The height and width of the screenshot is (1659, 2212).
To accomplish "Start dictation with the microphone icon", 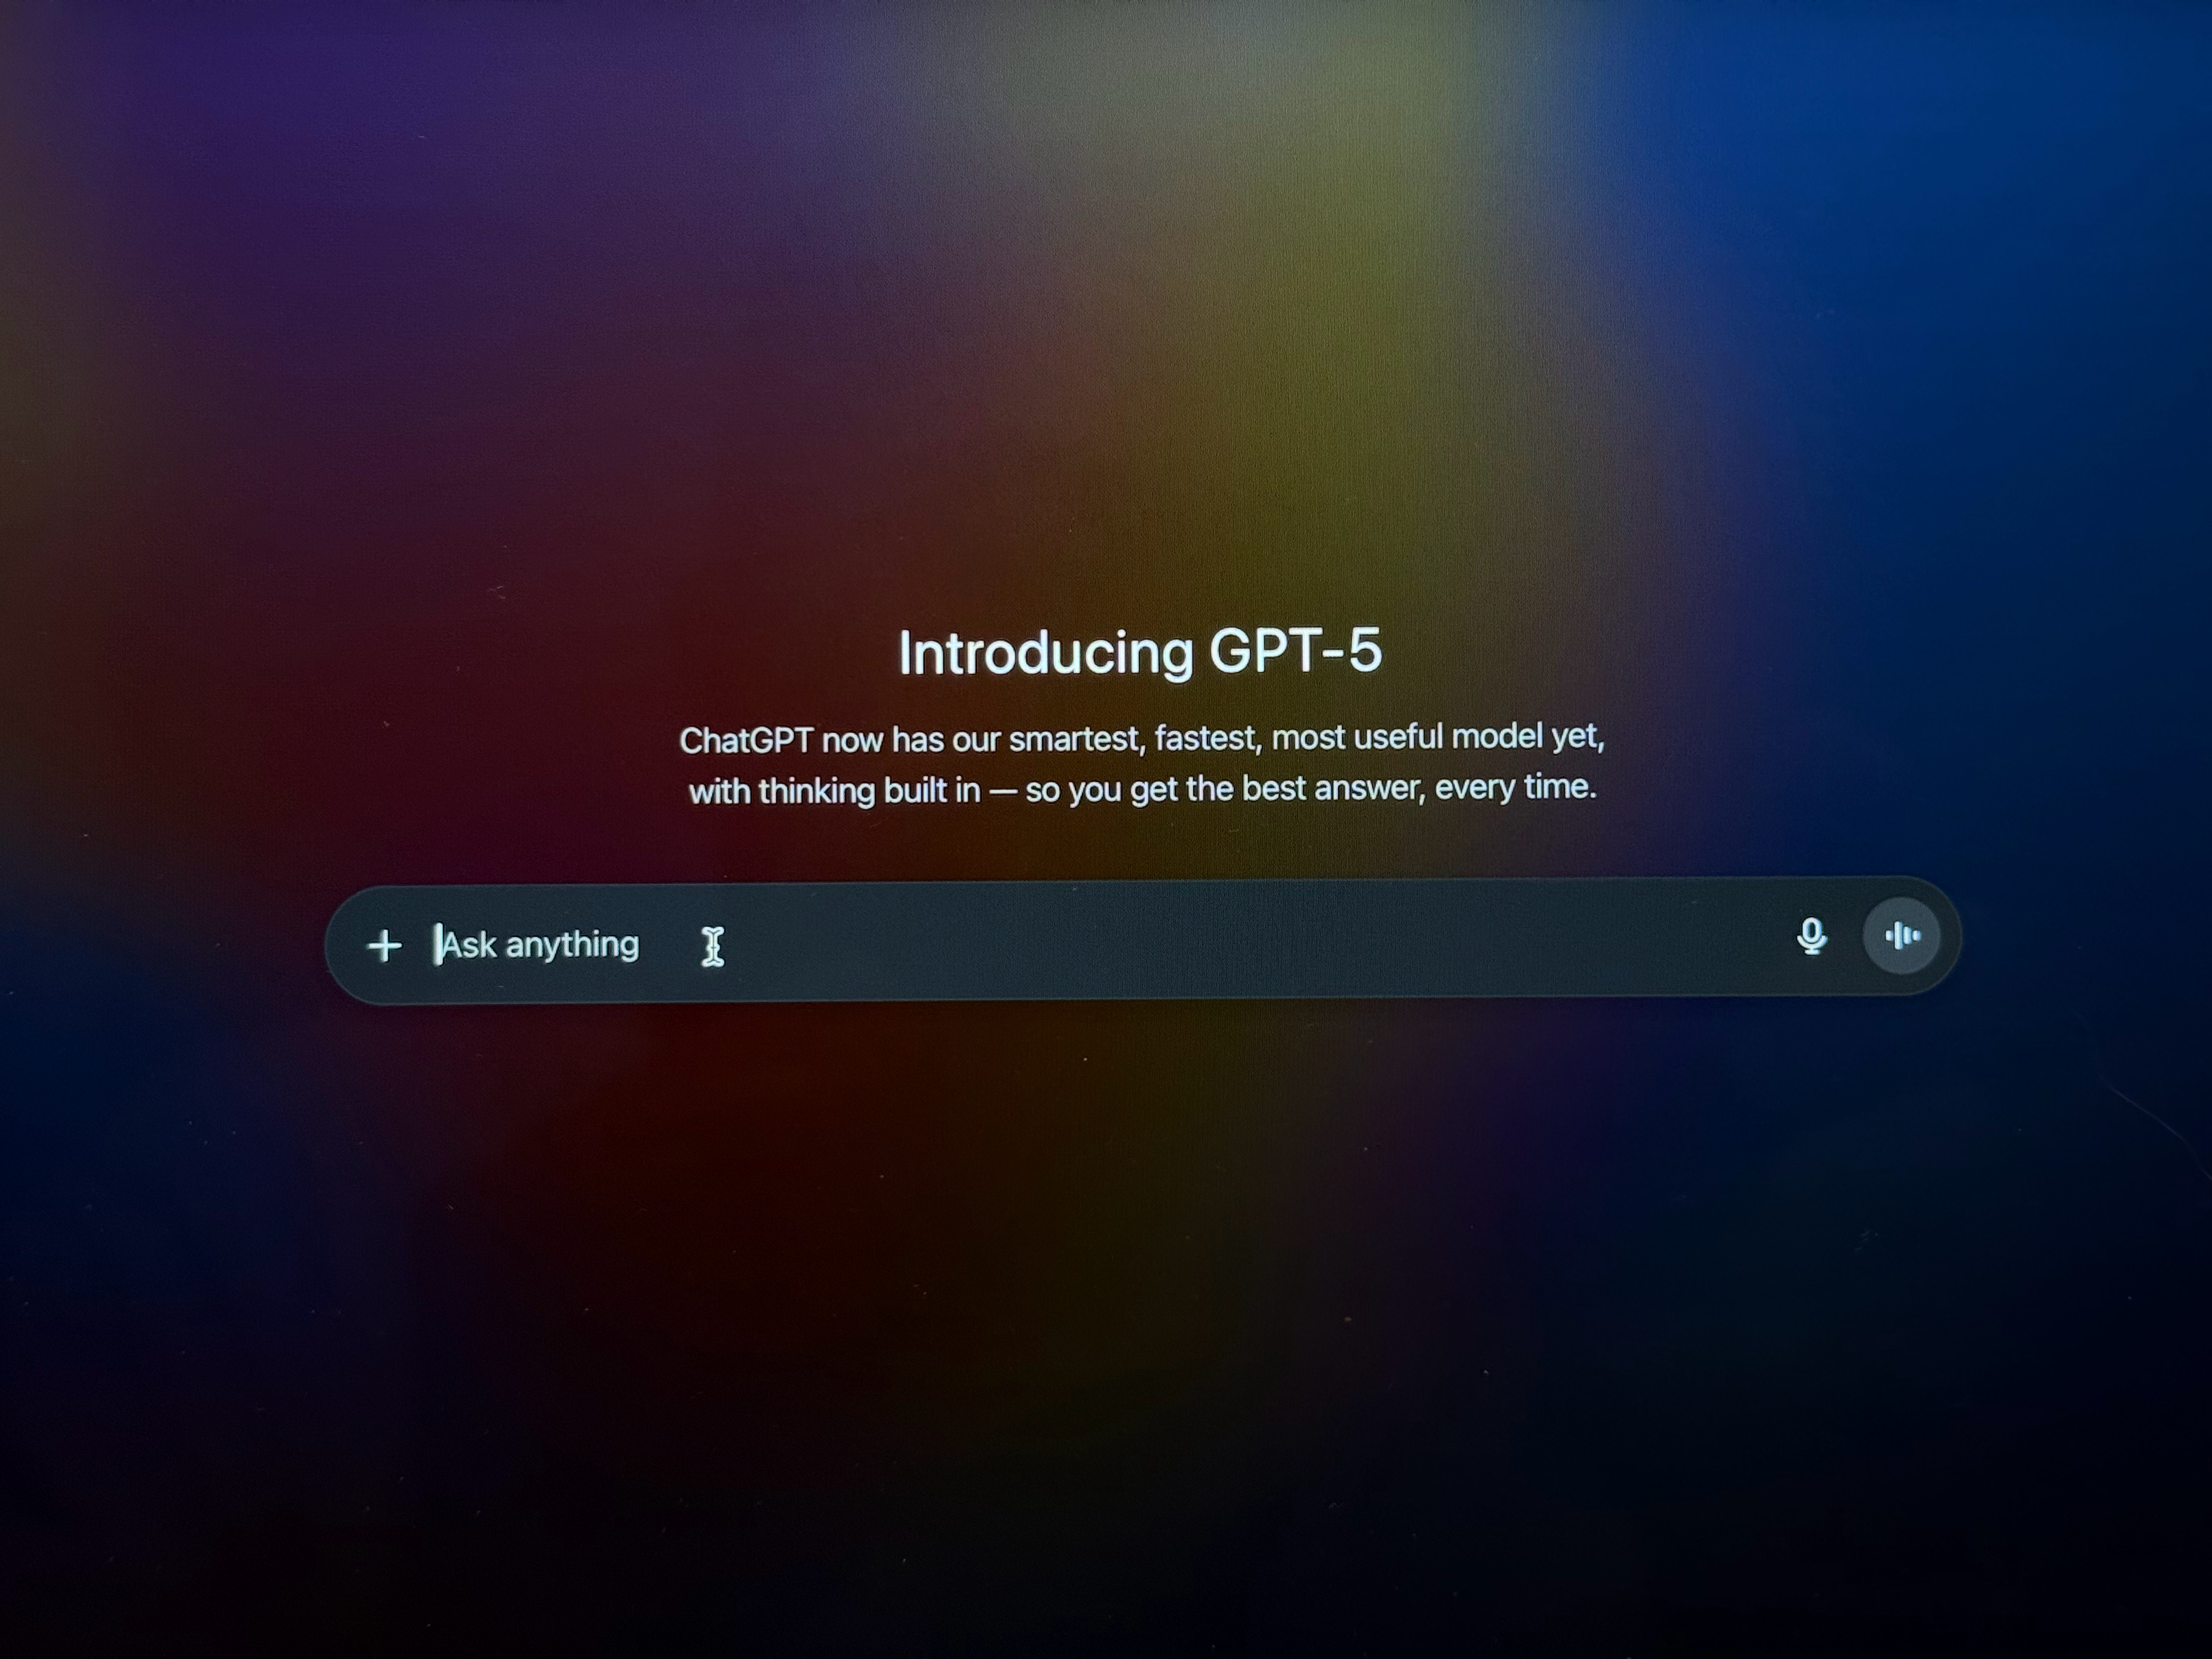I will pos(1811,937).
